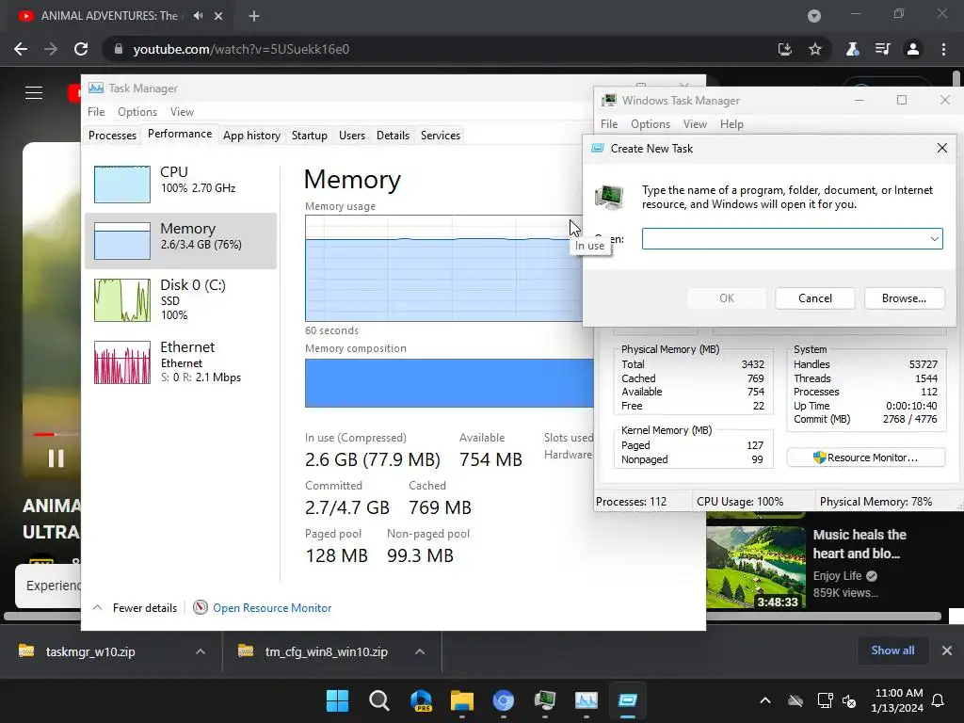
Task: Open Options menu in Windows Task Manager
Action: (651, 124)
